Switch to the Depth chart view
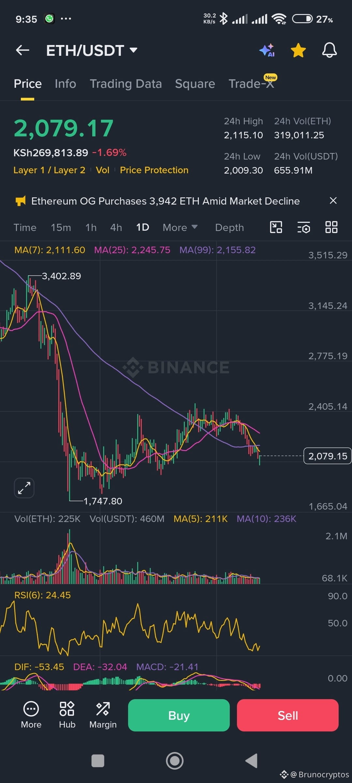The width and height of the screenshot is (352, 783). (x=229, y=227)
